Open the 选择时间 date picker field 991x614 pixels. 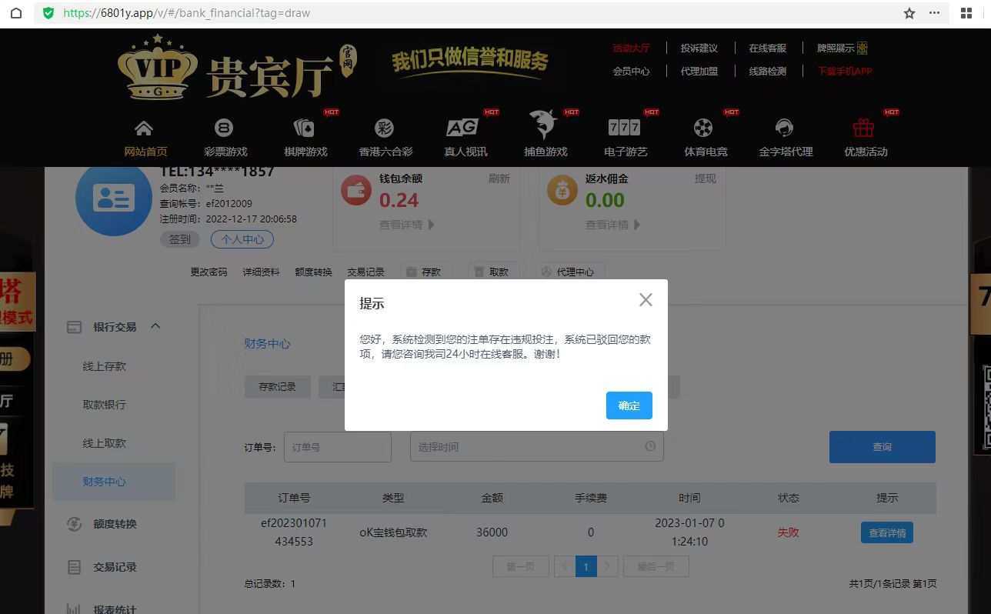coord(536,447)
